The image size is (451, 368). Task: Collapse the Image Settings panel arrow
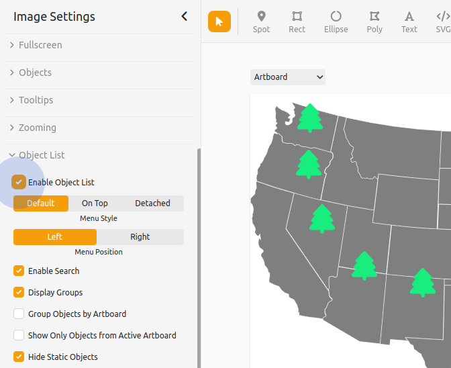(185, 17)
